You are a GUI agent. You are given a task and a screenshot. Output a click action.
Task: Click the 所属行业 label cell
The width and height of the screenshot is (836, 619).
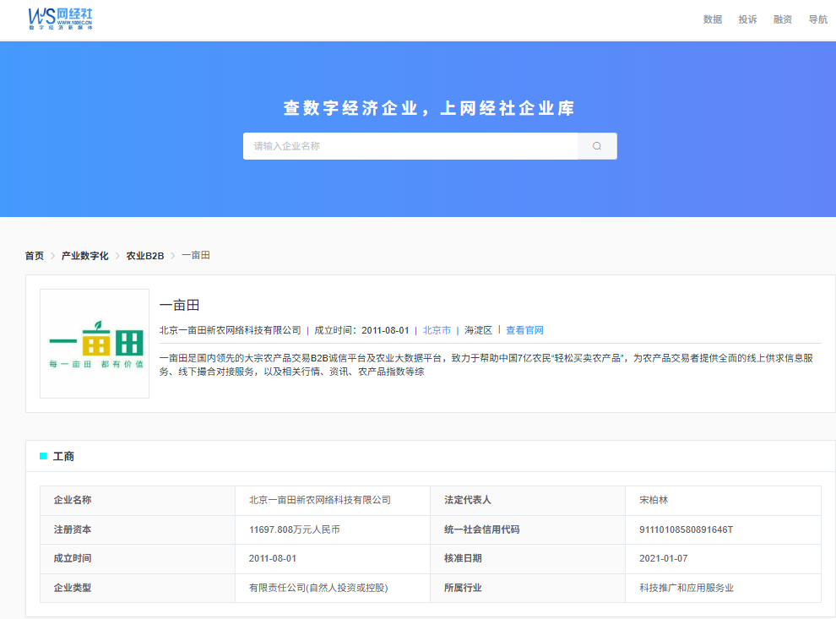[528, 588]
